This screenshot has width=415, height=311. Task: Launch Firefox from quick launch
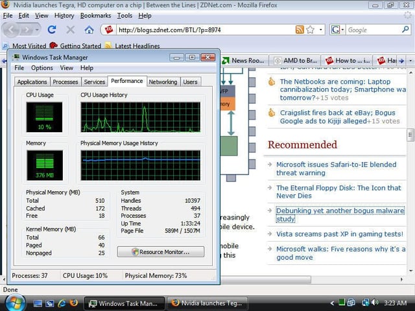pyautogui.click(x=74, y=303)
